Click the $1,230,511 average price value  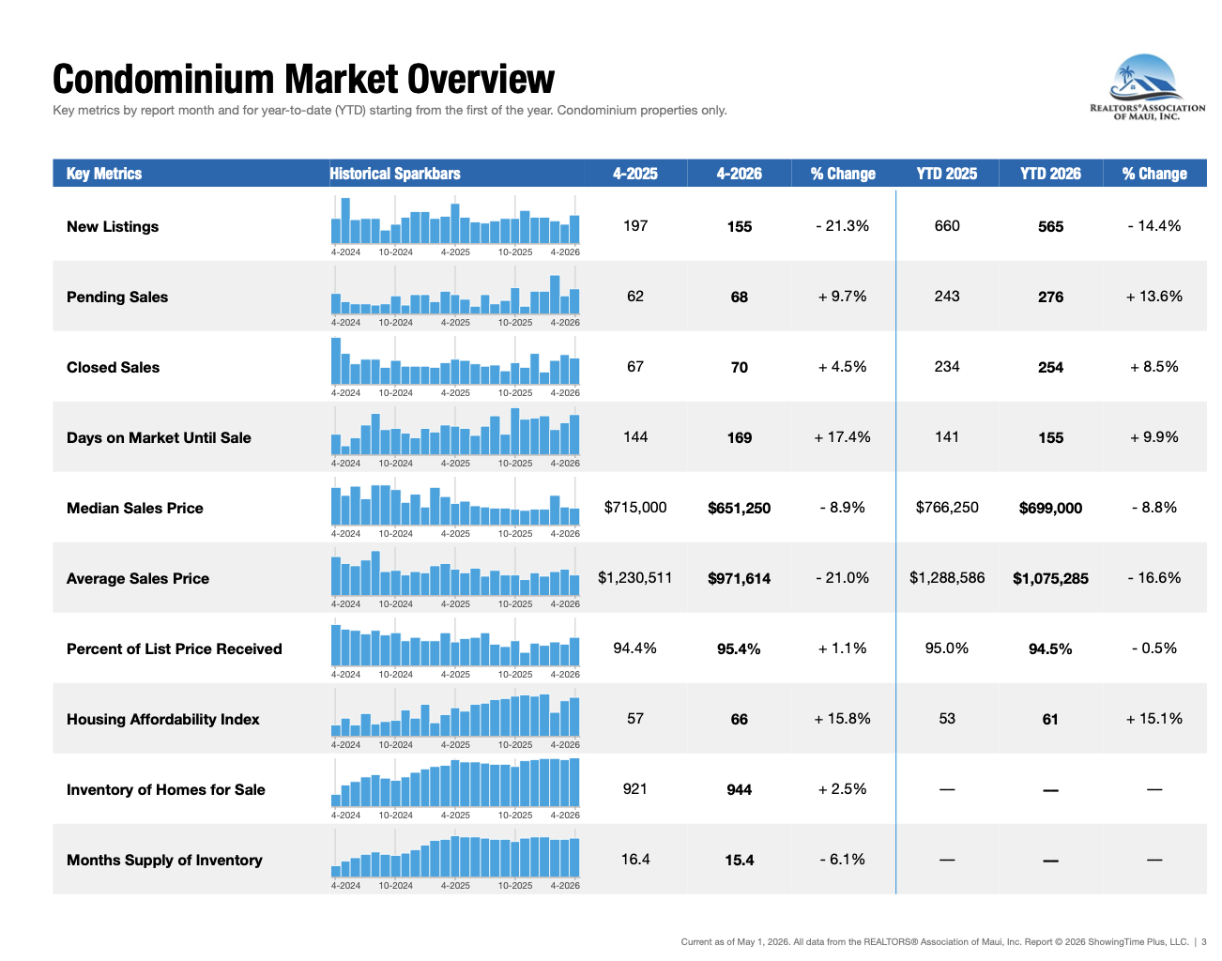tap(635, 578)
